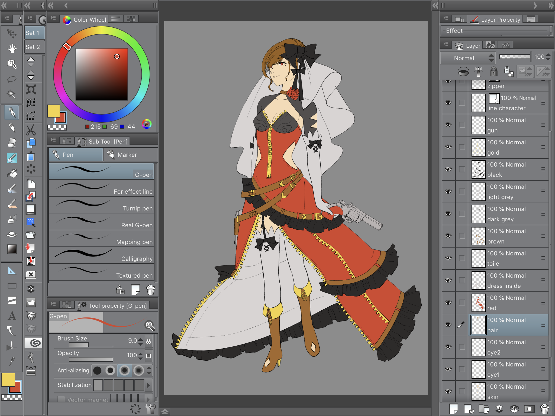Select the Hand move tool

12,48
